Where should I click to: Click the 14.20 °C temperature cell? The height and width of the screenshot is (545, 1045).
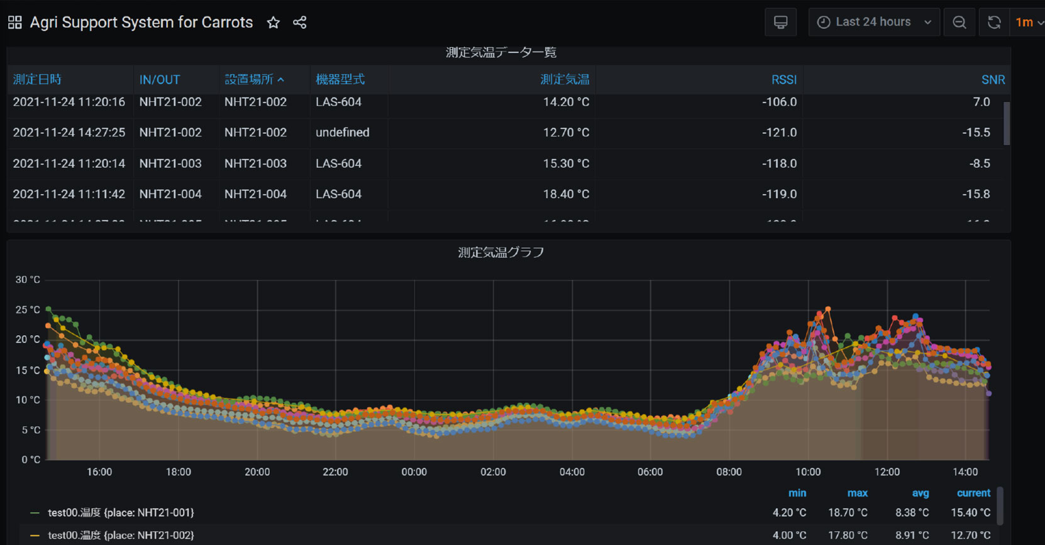[566, 102]
